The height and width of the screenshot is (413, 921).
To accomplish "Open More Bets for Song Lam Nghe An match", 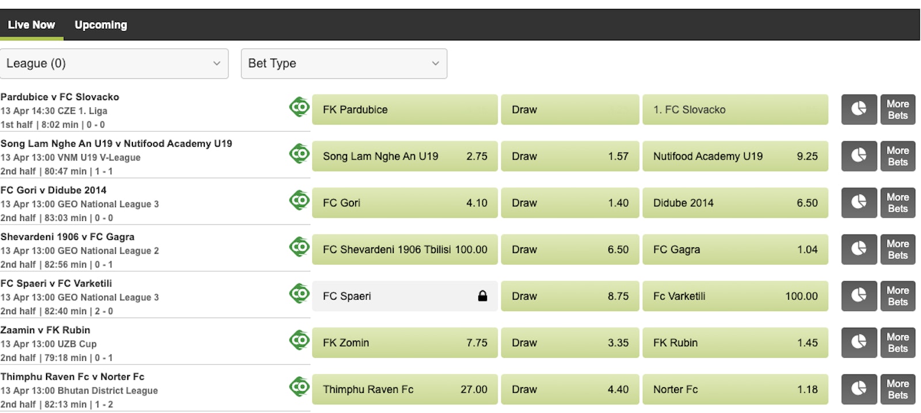I will (897, 156).
